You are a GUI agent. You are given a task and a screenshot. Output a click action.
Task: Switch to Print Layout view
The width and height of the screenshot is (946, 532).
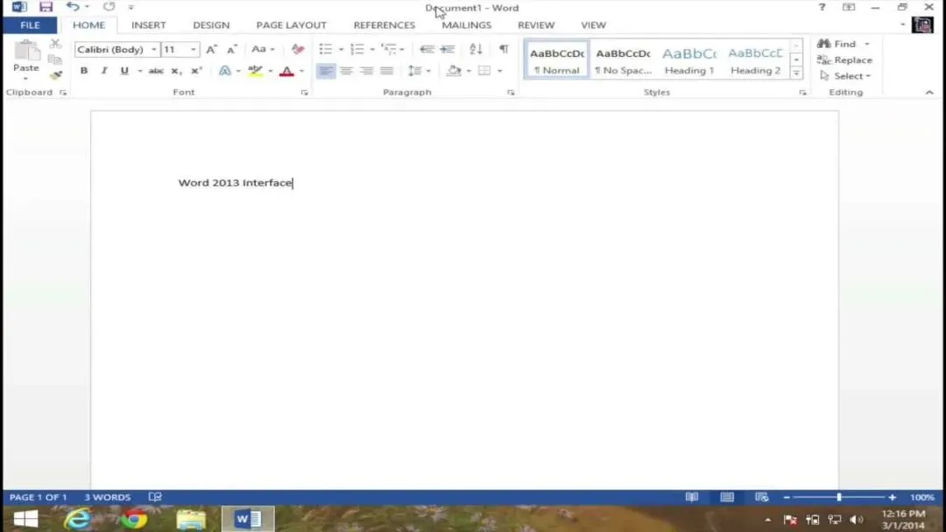coord(727,497)
